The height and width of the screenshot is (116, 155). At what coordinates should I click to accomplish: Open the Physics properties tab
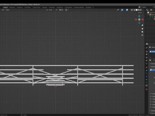point(147,76)
